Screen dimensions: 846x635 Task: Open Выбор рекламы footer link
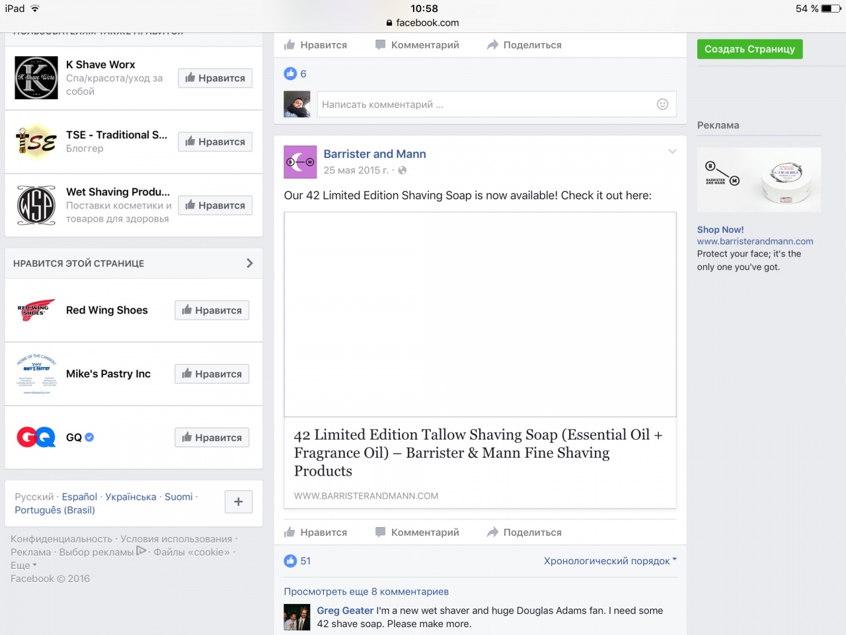[x=96, y=552]
